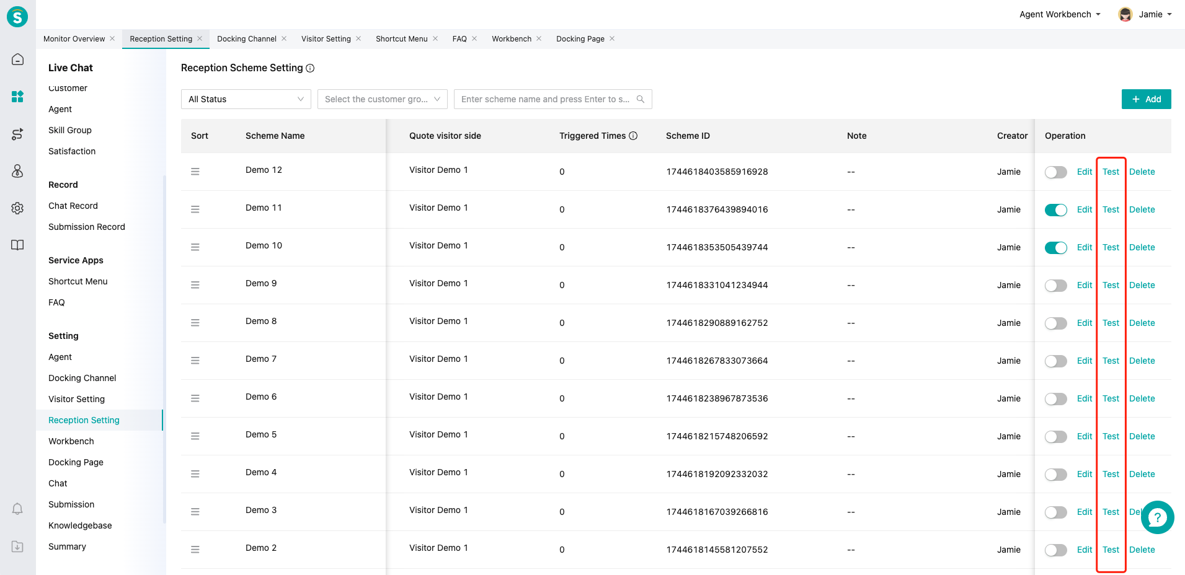Expand the Jamie account menu
Image resolution: width=1185 pixels, height=575 pixels.
tap(1155, 14)
